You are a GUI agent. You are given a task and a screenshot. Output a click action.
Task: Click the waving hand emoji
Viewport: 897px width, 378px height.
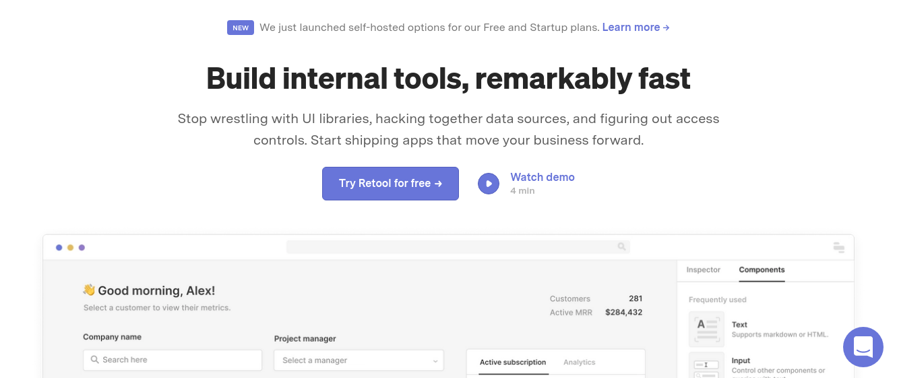(89, 290)
